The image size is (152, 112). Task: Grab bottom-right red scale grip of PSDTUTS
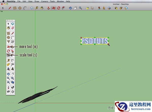tap(108, 44)
